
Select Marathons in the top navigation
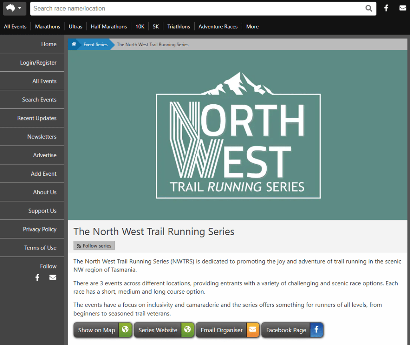tap(47, 26)
